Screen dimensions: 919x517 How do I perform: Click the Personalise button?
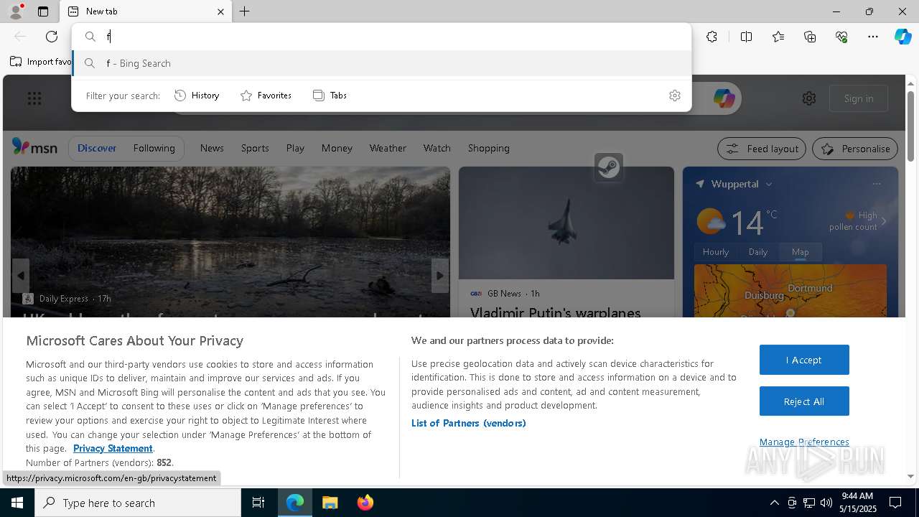(855, 149)
